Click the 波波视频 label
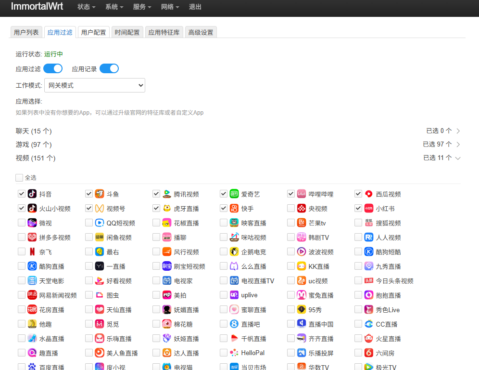 tap(321, 252)
